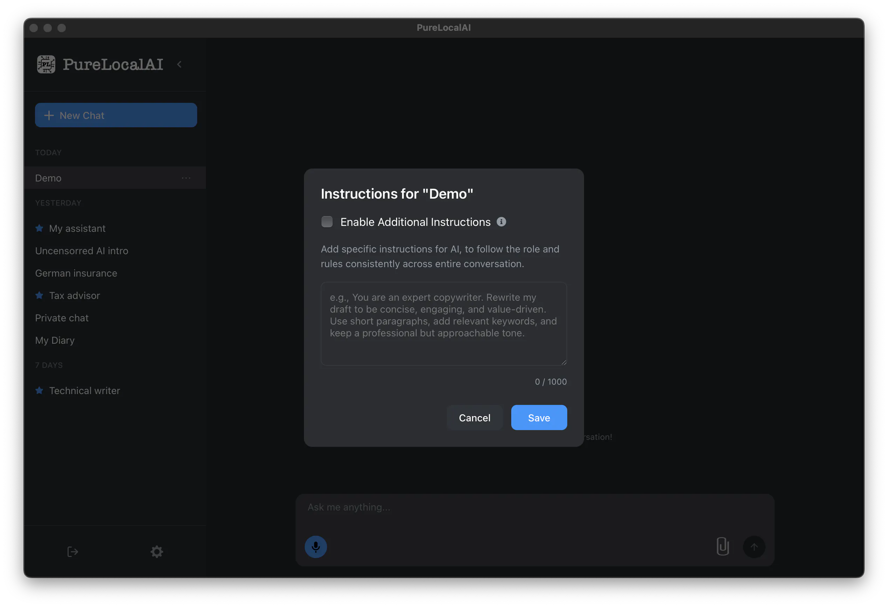
Task: Click the microphone voice input button
Action: (315, 547)
